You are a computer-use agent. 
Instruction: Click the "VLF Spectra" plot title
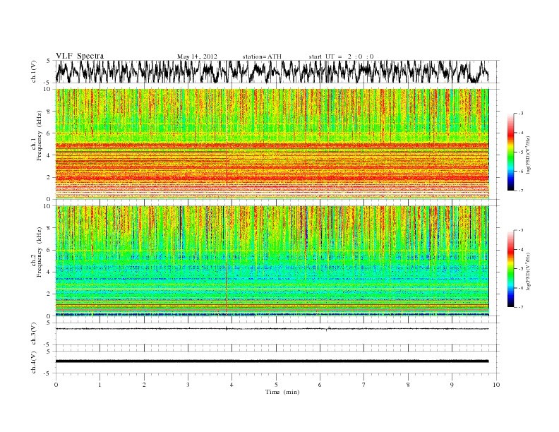(x=80, y=56)
